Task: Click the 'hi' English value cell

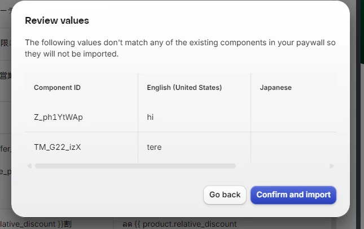Action: 150,117
